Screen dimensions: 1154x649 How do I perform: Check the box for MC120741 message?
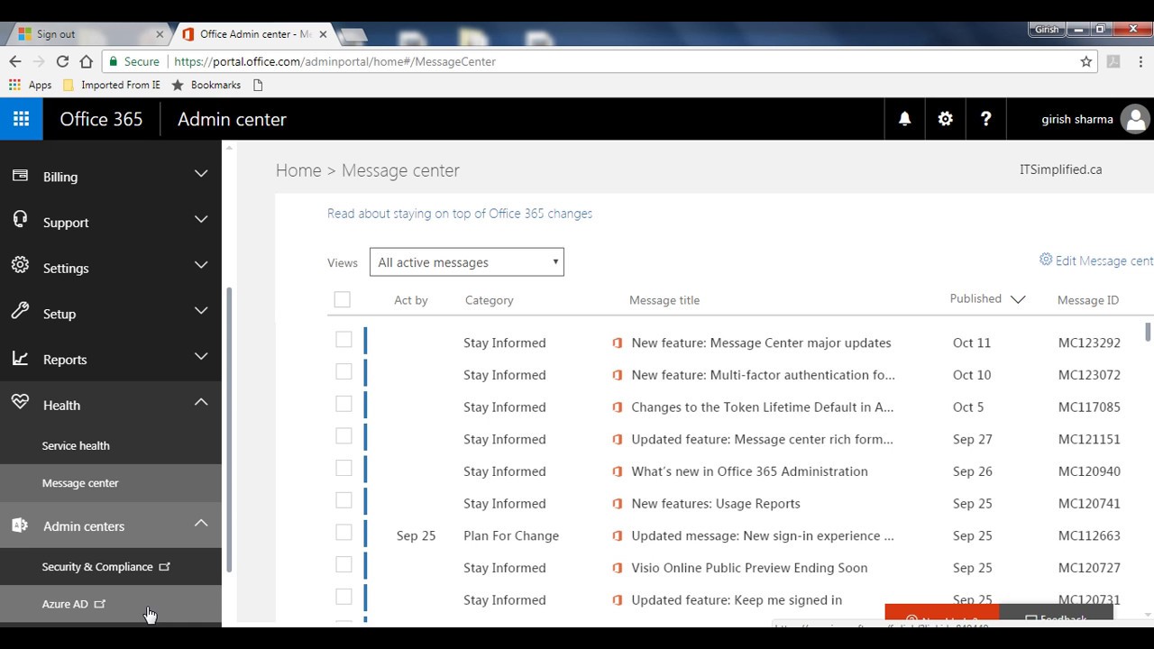tap(343, 500)
